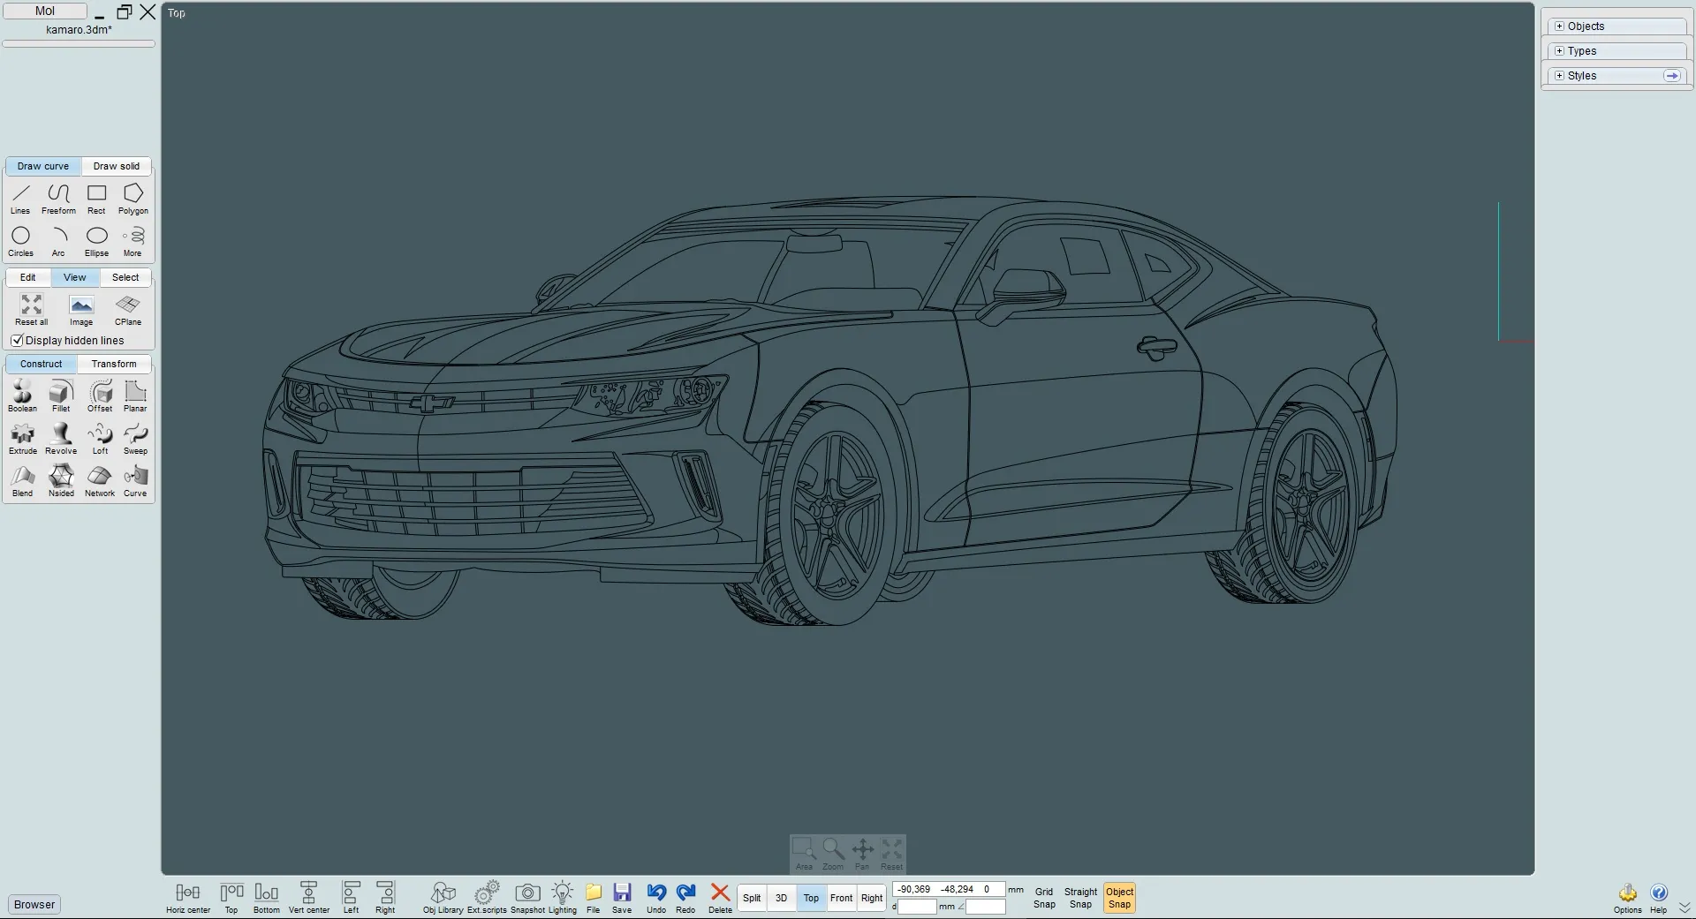1696x919 pixels.
Task: Open the Options settings
Action: [x=1627, y=899]
